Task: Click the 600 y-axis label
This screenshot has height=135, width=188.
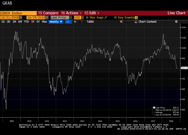Action: (x=184, y=89)
